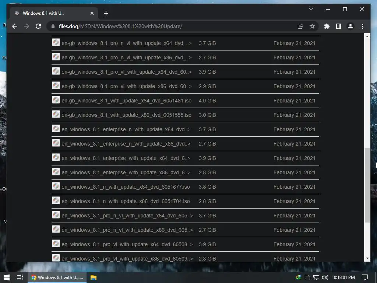Click the scrollbar up arrow
The width and height of the screenshot is (377, 283).
point(367,36)
